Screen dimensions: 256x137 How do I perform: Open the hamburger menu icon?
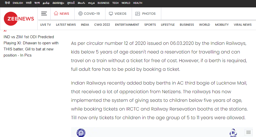pos(44,14)
